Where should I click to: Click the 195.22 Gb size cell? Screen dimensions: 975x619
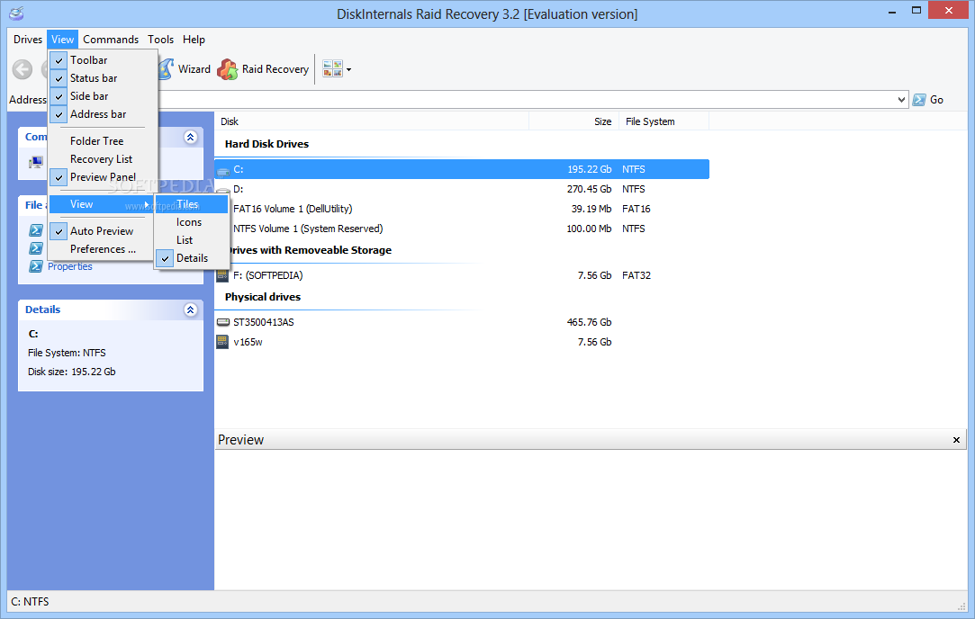pos(589,170)
